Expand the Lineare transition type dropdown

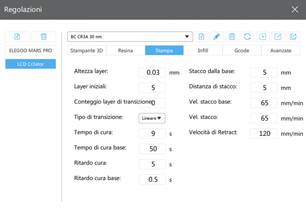tap(152, 118)
